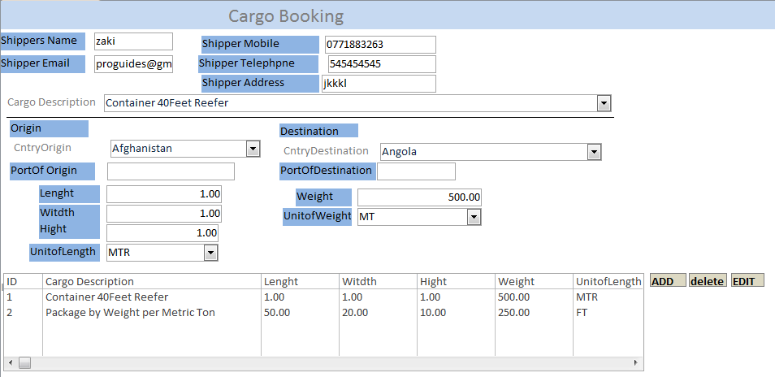Viewport: 775px width, 377px height.
Task: Click the EDIT button
Action: tap(747, 281)
